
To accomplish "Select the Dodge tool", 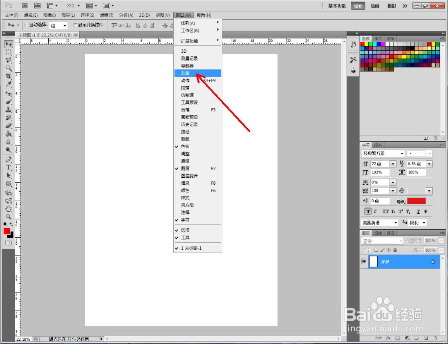I will coord(9,150).
